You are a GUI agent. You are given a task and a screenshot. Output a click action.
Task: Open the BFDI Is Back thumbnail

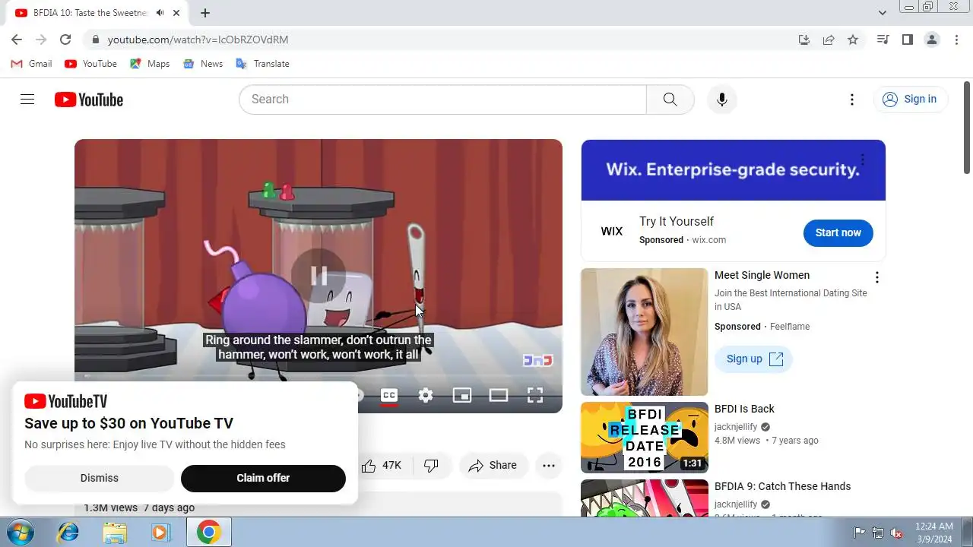pos(645,438)
